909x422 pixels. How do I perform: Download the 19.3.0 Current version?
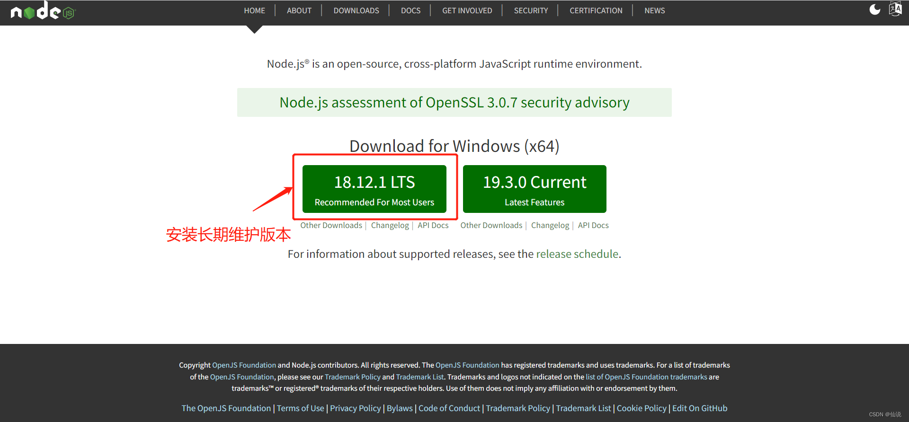point(535,189)
